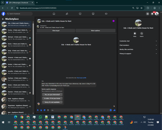Bookmark this page with the star
This screenshot has height=130, width=162.
[142, 8]
